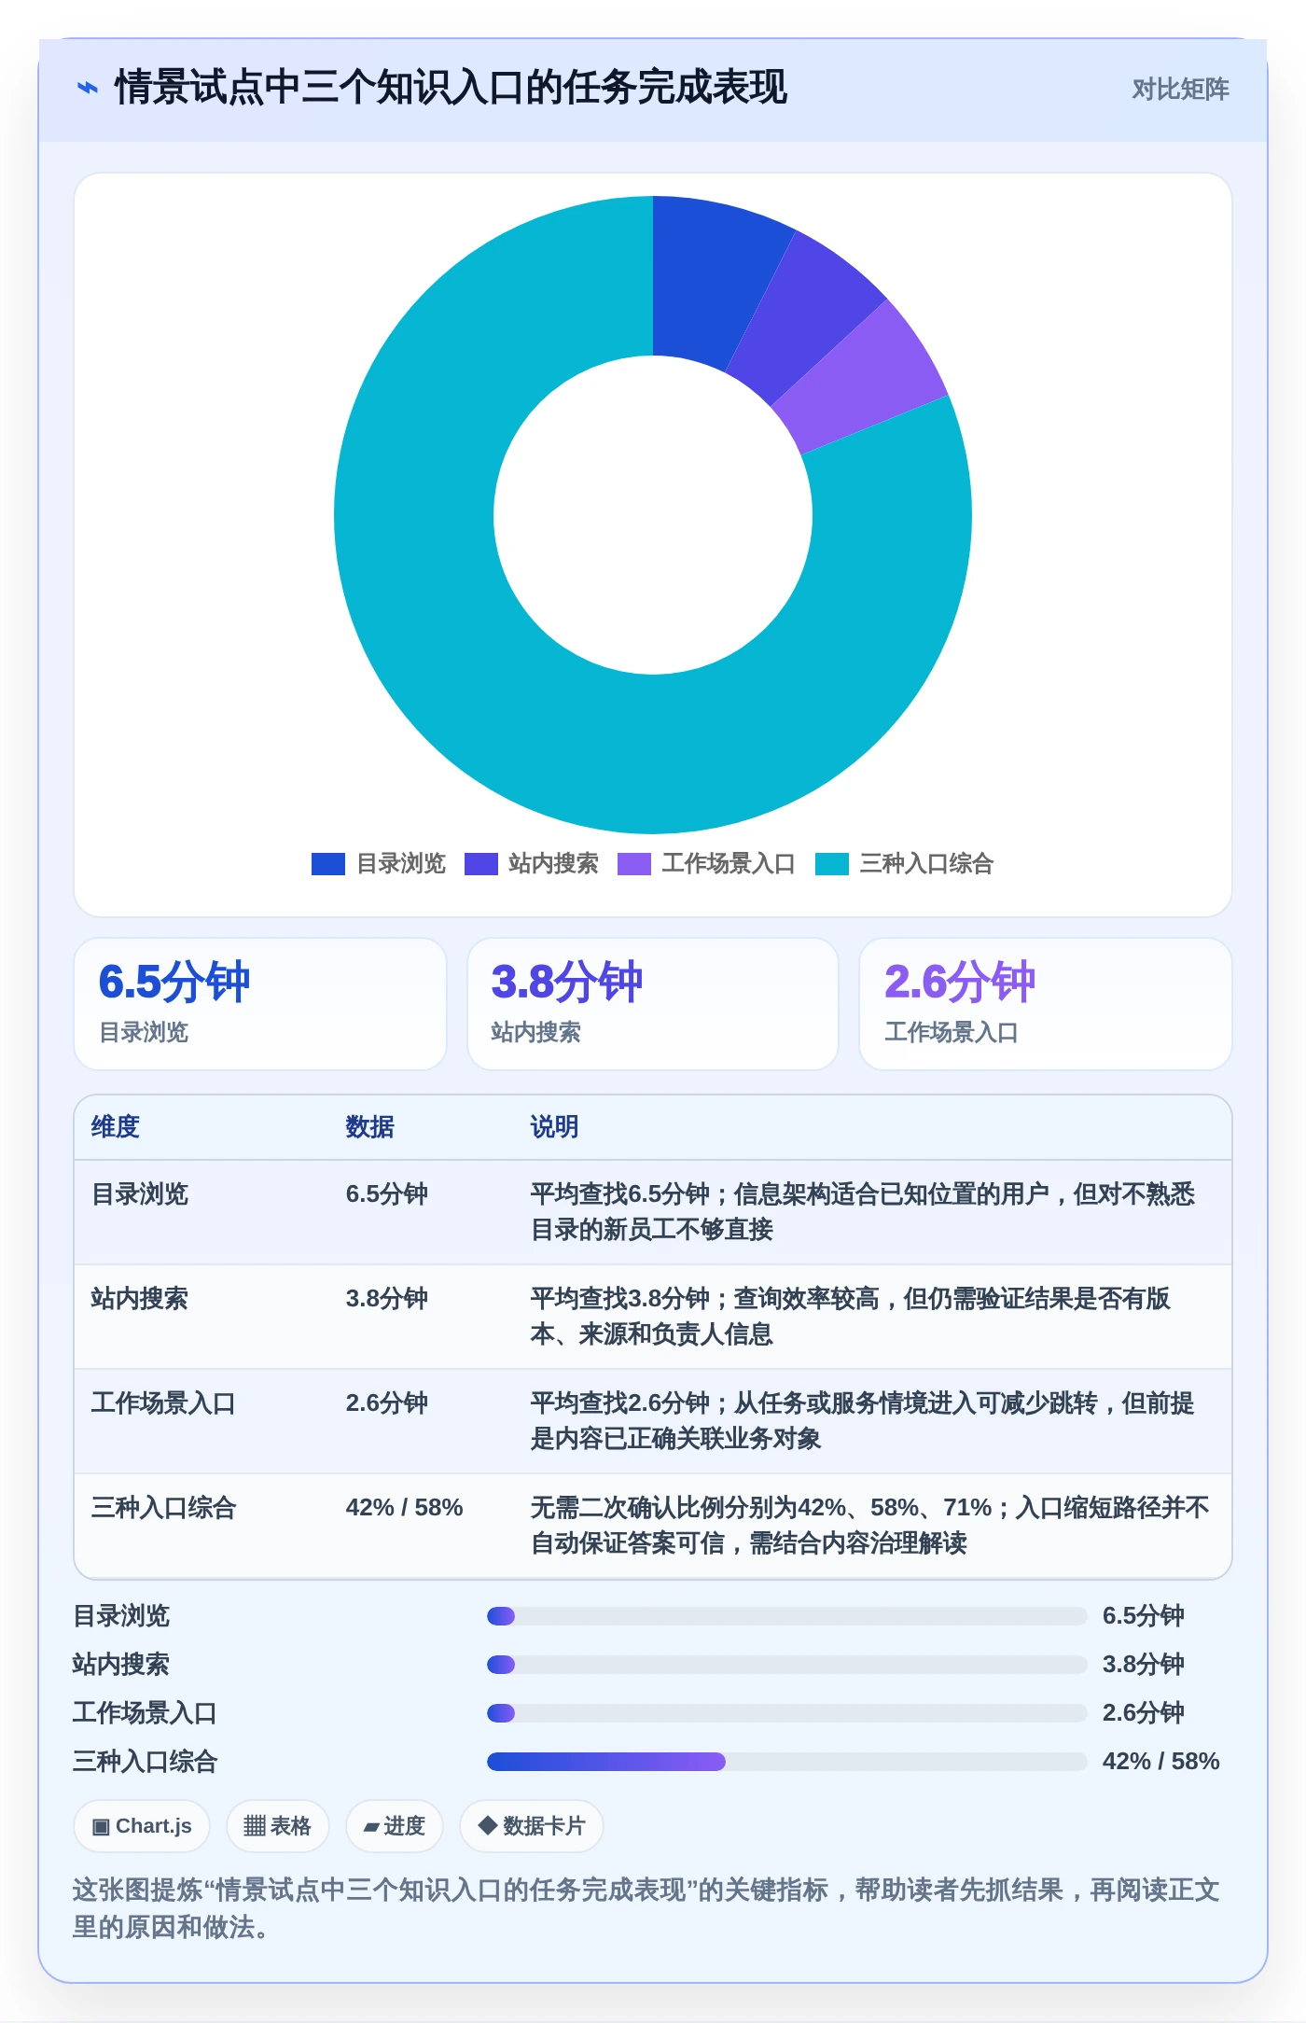The height and width of the screenshot is (2023, 1306).
Task: Click the 对比矩阵 label in the header
Action: (1180, 90)
